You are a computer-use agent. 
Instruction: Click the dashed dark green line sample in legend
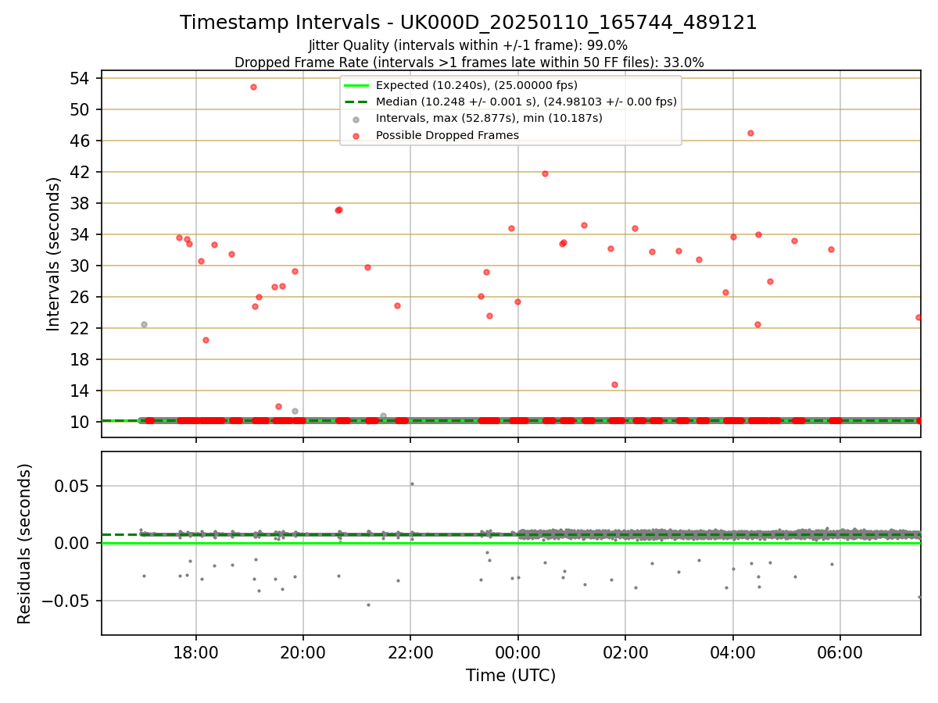pos(356,102)
